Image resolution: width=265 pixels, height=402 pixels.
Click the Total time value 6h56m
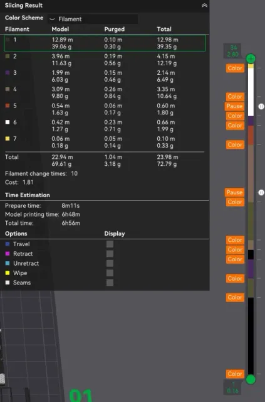(71, 223)
